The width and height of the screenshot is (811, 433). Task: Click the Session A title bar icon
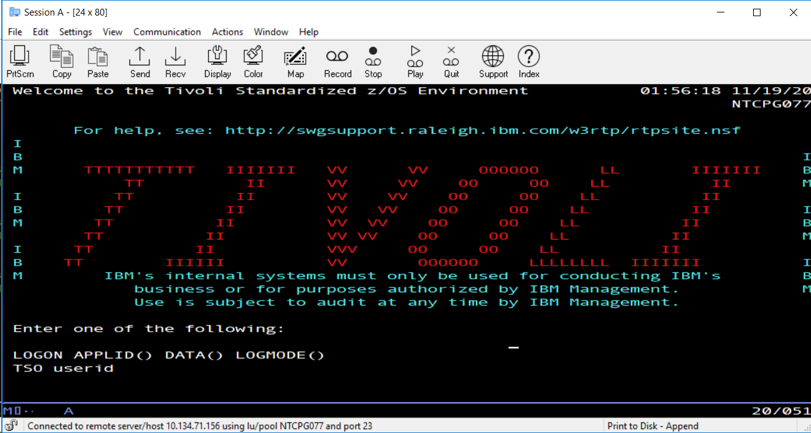pos(14,12)
